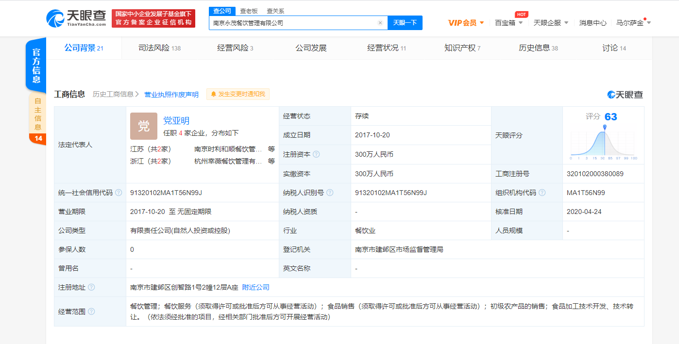
Task: Switch to the 查公司 search tab
Action: click(x=222, y=11)
